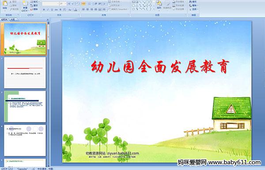Apply the Bullets list formatting

coord(83,4)
